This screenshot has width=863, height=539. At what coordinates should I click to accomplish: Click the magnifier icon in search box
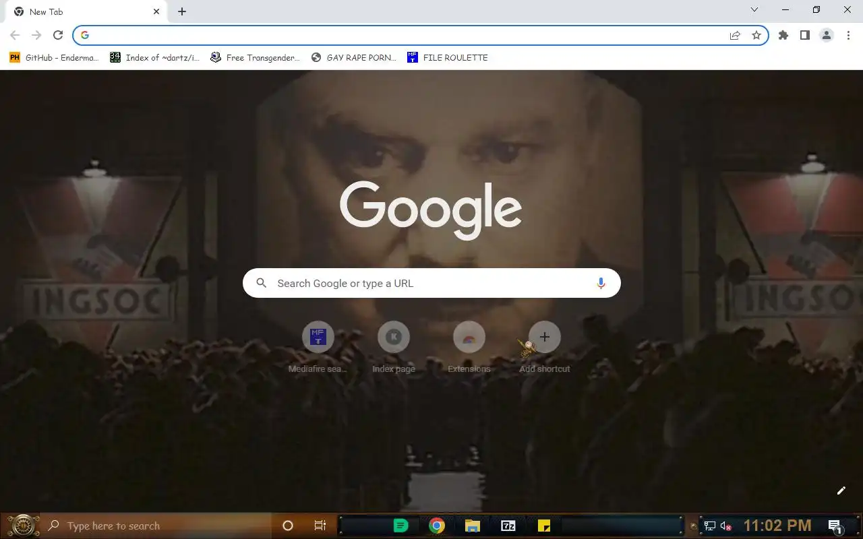(262, 283)
